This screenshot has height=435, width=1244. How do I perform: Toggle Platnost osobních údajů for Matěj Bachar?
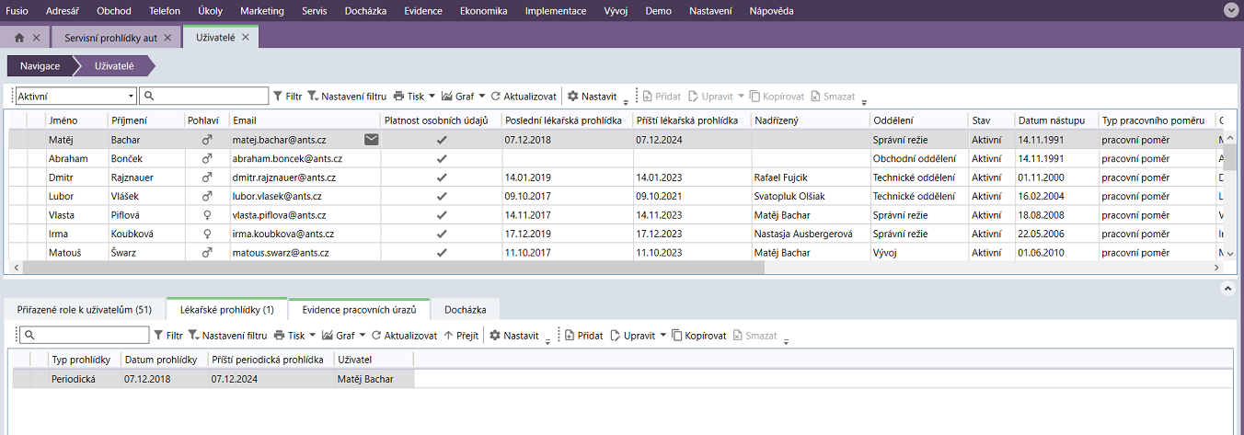coord(442,140)
